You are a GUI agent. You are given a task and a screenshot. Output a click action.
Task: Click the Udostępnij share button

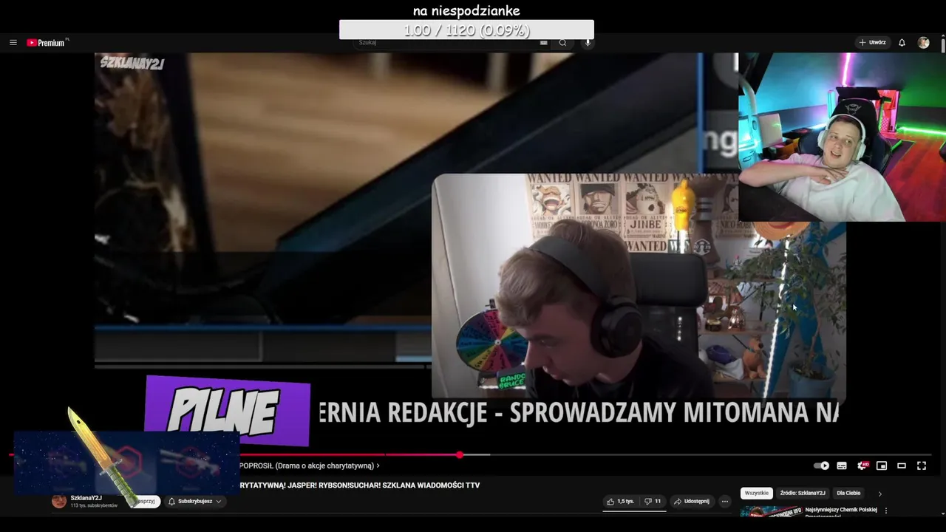(x=692, y=501)
